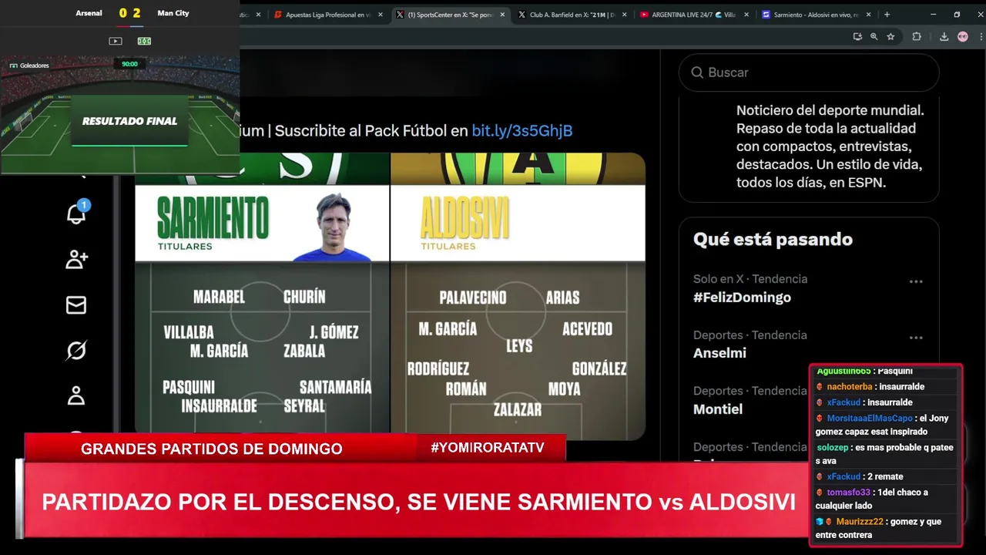Close the Sarmiento - Aldosivi en vivo tab
This screenshot has height=555, width=986.
pos(868,15)
